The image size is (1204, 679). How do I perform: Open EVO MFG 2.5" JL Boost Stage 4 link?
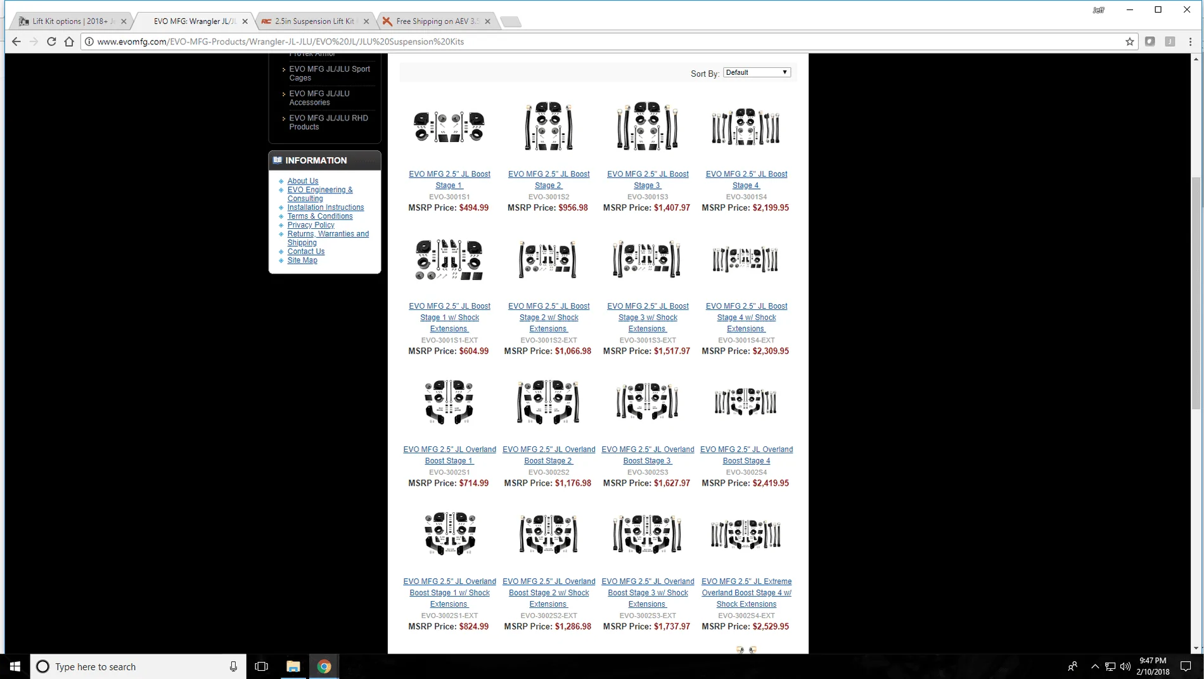coord(746,179)
